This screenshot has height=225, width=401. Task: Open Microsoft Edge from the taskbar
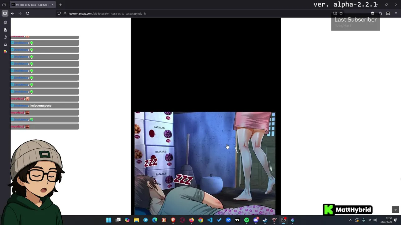click(x=155, y=220)
